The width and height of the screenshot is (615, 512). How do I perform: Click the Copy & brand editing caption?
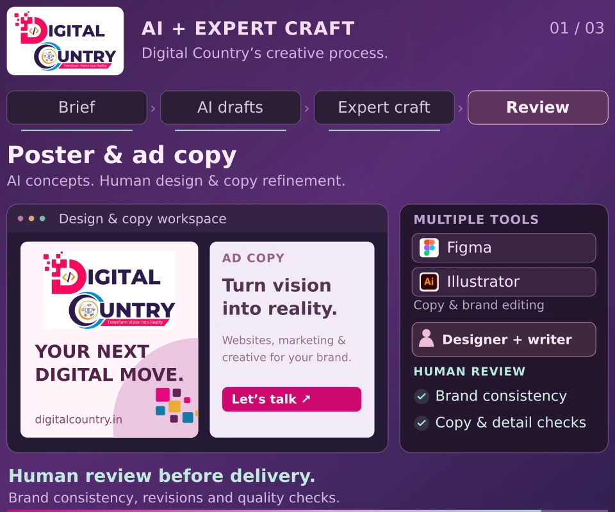[x=479, y=305]
